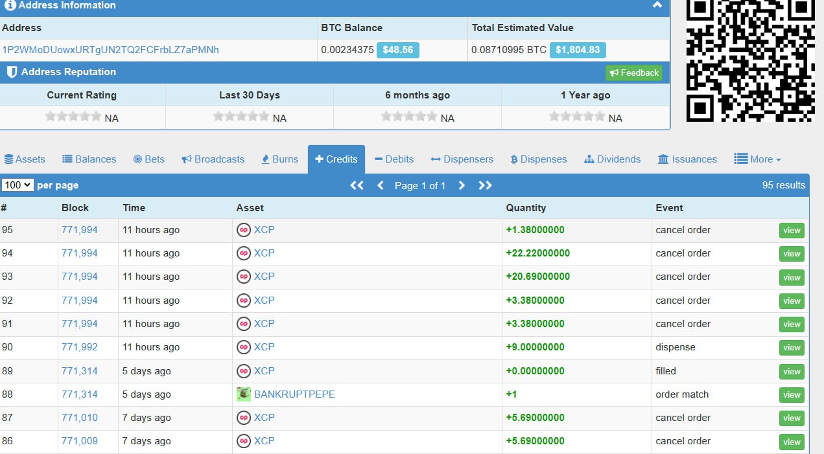Open block 771,314 link in row 89
Viewport: 824px width, 454px height.
click(x=80, y=371)
